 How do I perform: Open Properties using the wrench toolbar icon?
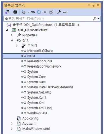59,12
